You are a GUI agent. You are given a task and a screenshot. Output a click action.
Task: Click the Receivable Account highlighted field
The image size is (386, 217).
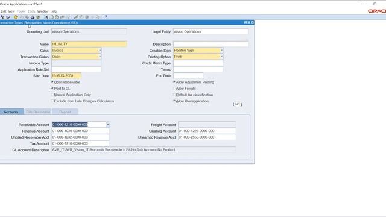79,125
